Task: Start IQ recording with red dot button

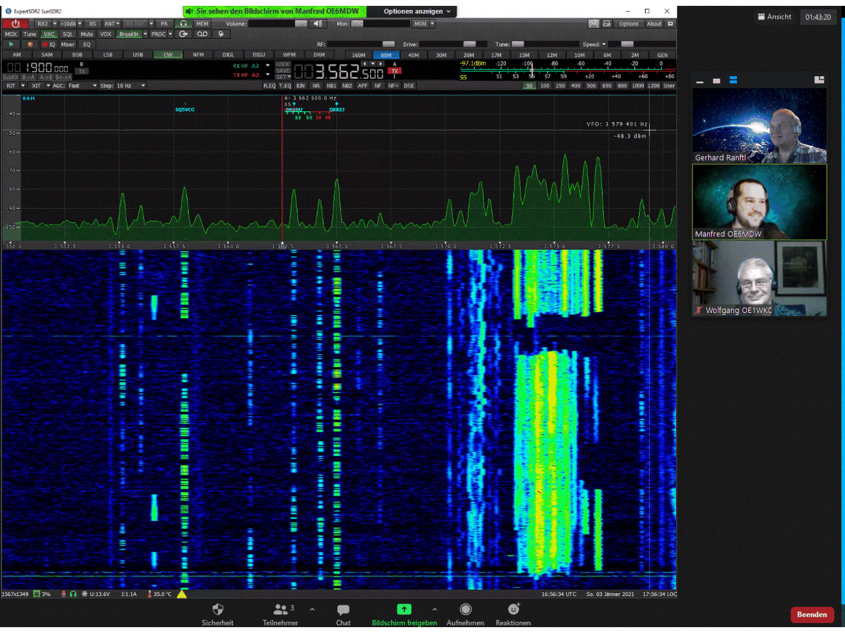Action: tap(49, 44)
